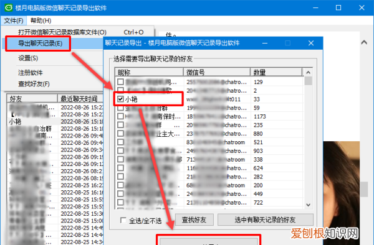Click the count cell 33 for 小艳

(x=257, y=99)
